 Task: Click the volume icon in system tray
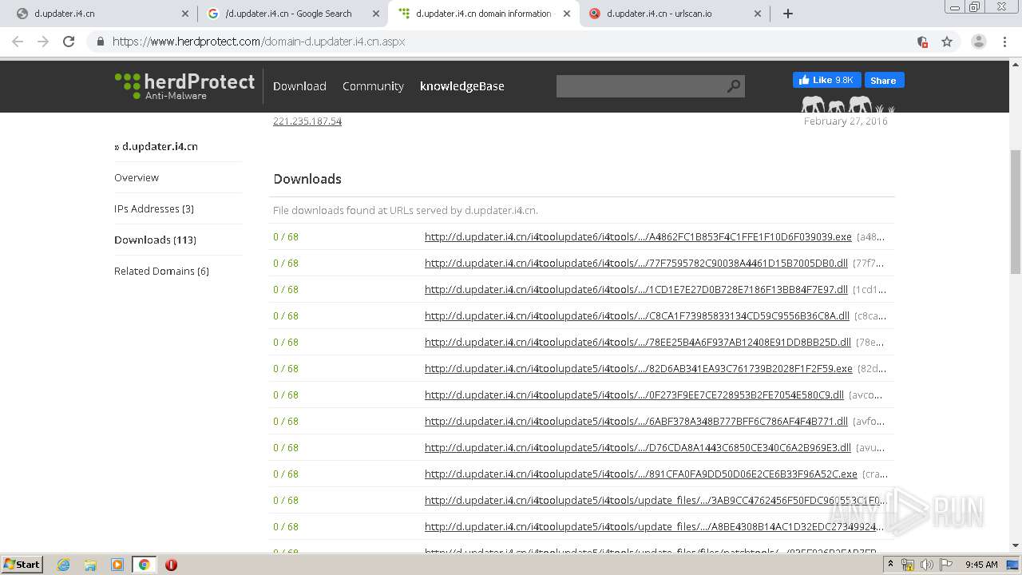[927, 565]
